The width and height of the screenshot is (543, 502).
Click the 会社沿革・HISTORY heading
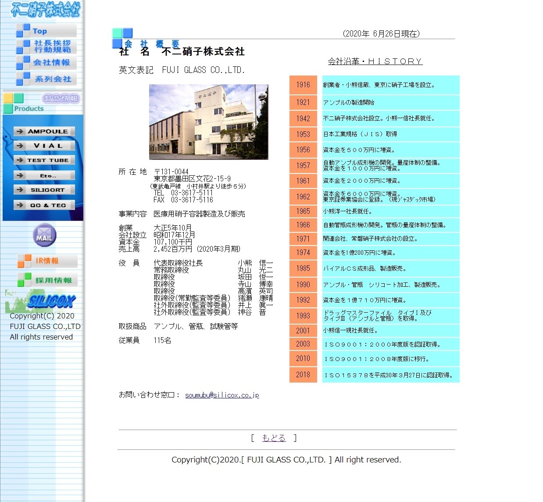point(375,61)
